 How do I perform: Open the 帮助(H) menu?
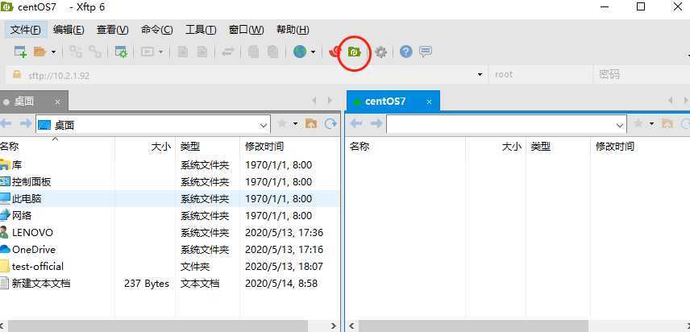[x=293, y=30]
